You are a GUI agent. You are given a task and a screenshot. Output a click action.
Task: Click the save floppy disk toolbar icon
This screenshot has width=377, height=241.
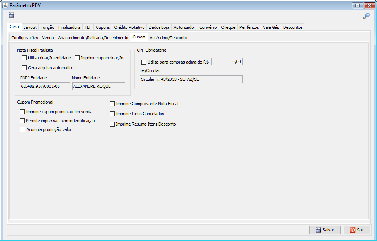tap(12, 15)
